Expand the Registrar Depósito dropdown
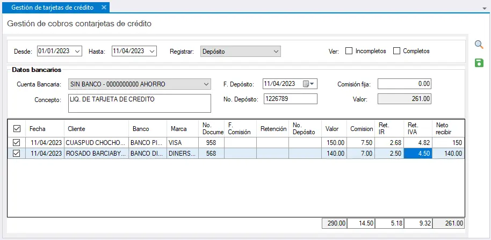The height and width of the screenshot is (240, 491). (276, 52)
